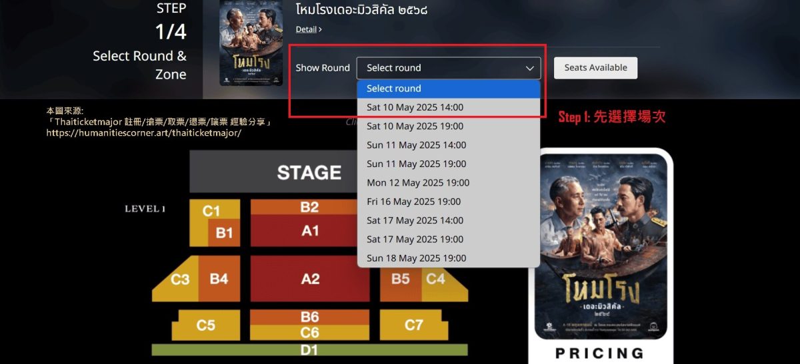The width and height of the screenshot is (800, 364).
Task: Open the Show Round dropdown arrow
Action: (x=530, y=68)
